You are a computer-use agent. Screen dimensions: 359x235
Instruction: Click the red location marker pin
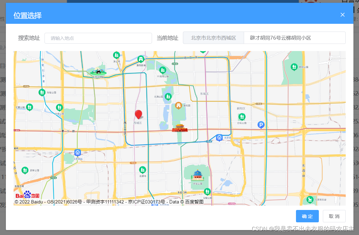tap(138, 114)
